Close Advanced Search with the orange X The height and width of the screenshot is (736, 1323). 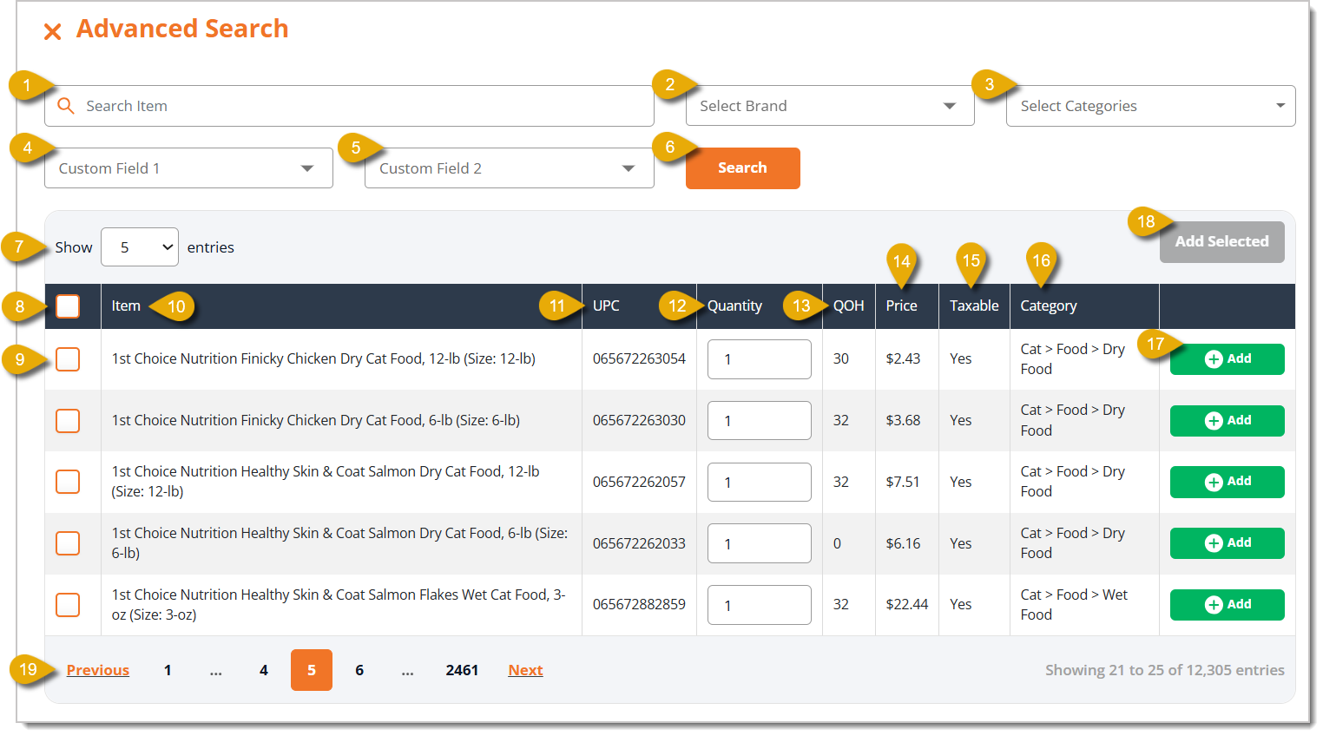(53, 32)
